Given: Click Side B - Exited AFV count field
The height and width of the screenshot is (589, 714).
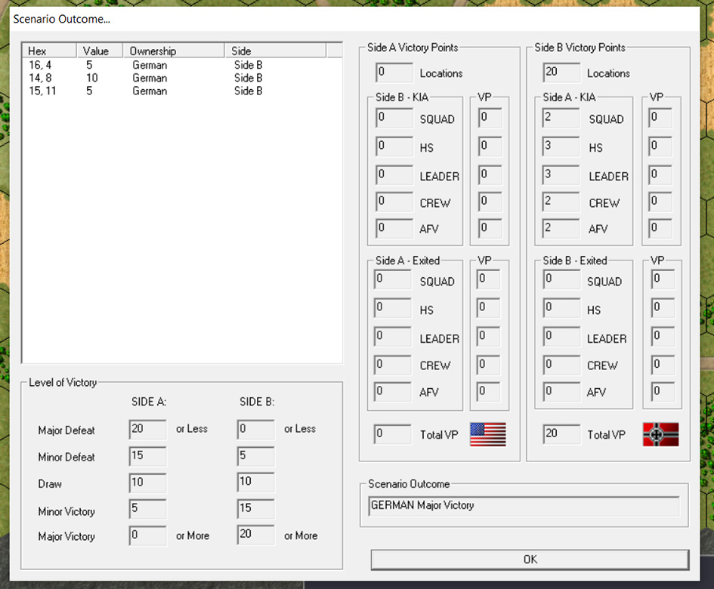Looking at the screenshot, I should (561, 391).
